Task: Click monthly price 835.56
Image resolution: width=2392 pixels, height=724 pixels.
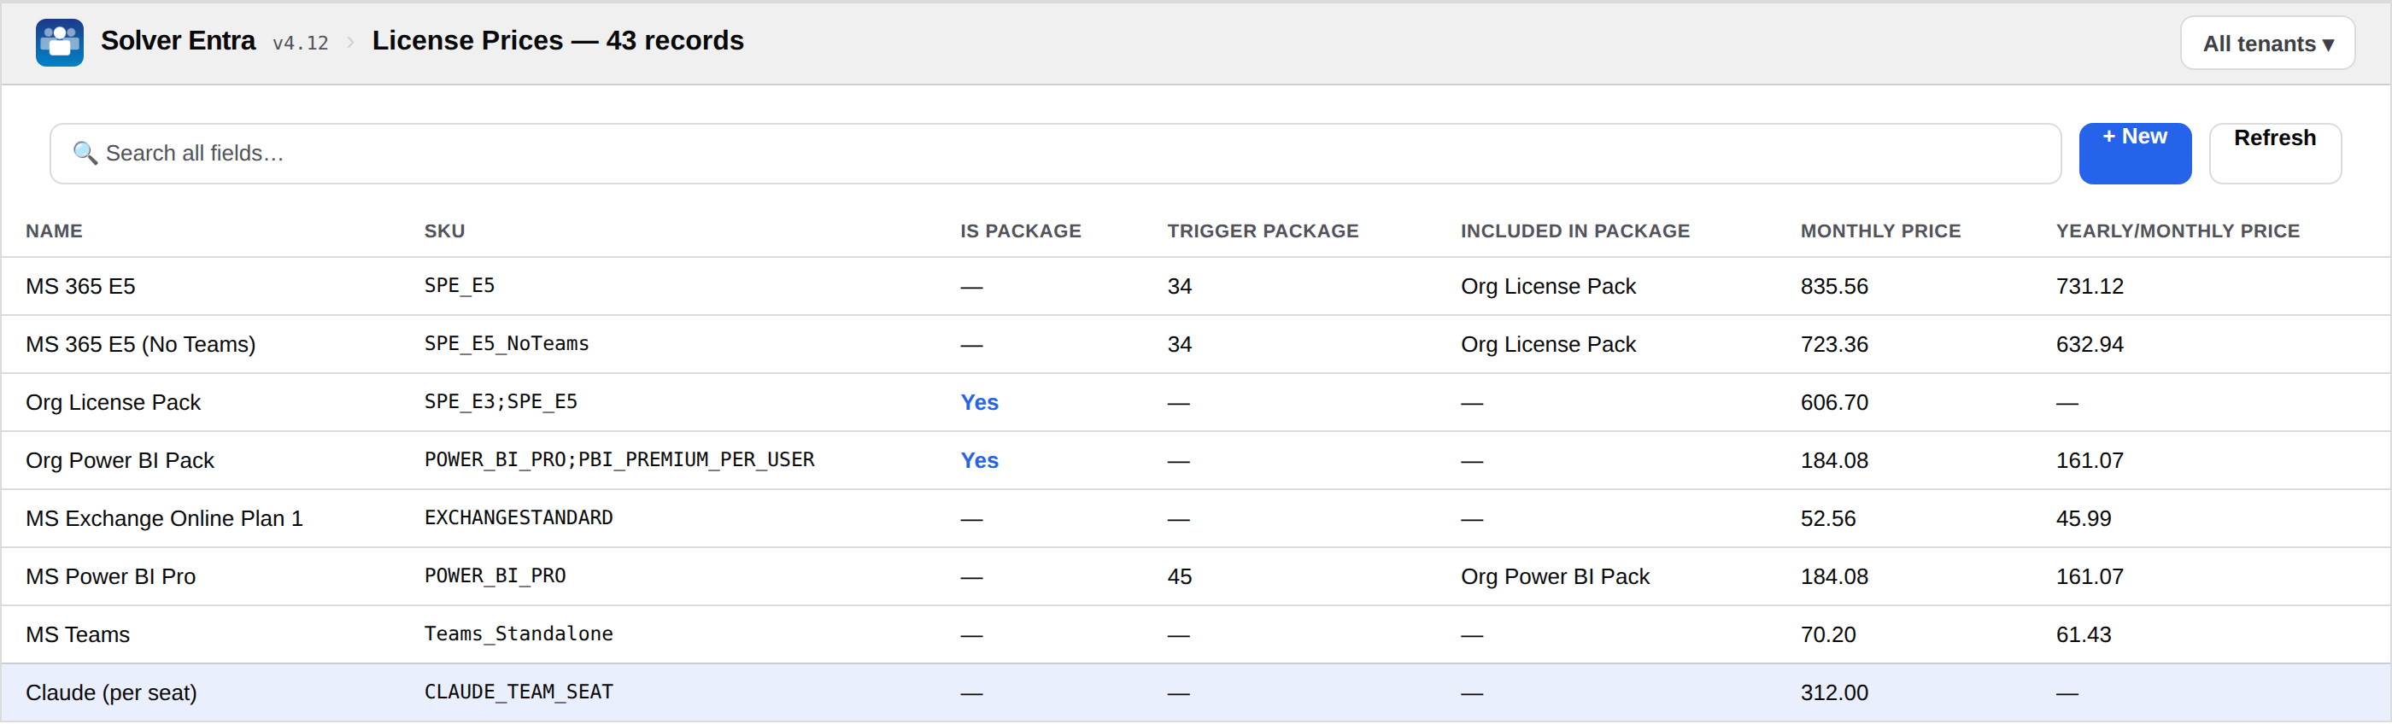Action: pyautogui.click(x=1833, y=287)
